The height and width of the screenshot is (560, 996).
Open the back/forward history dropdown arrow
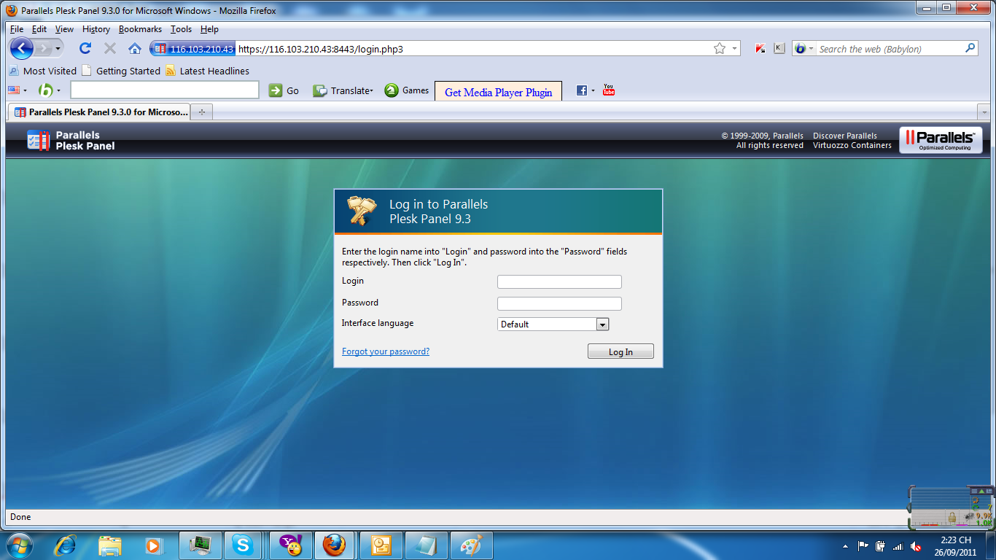[x=58, y=48]
